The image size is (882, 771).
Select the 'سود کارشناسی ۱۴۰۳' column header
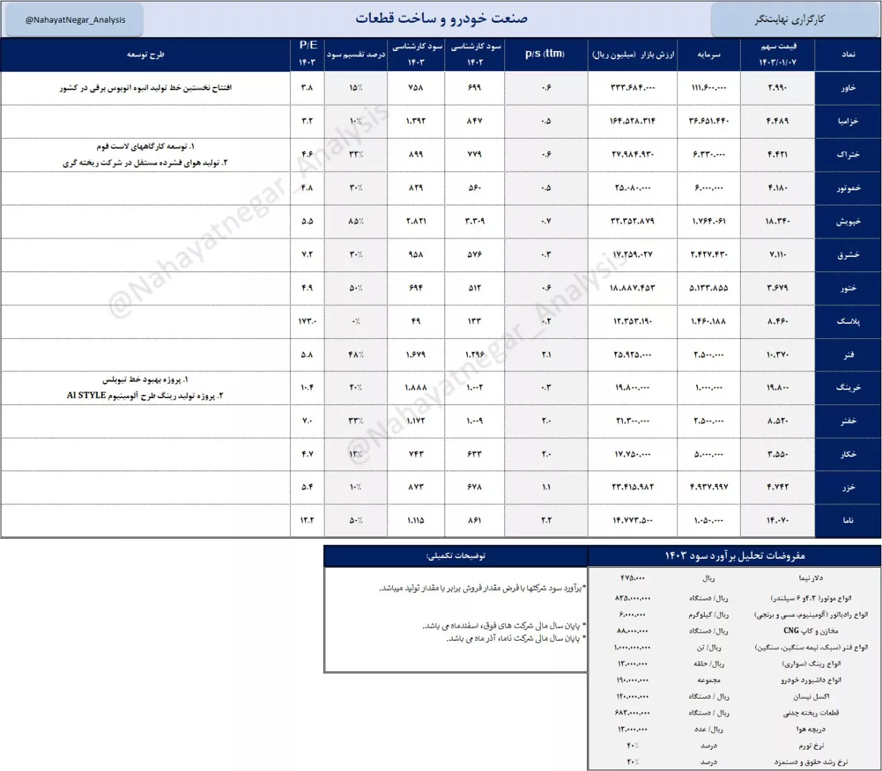point(416,54)
